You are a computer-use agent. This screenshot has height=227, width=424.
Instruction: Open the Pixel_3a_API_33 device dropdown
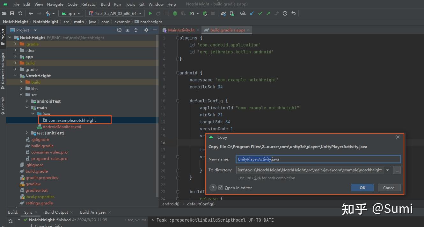[115, 13]
